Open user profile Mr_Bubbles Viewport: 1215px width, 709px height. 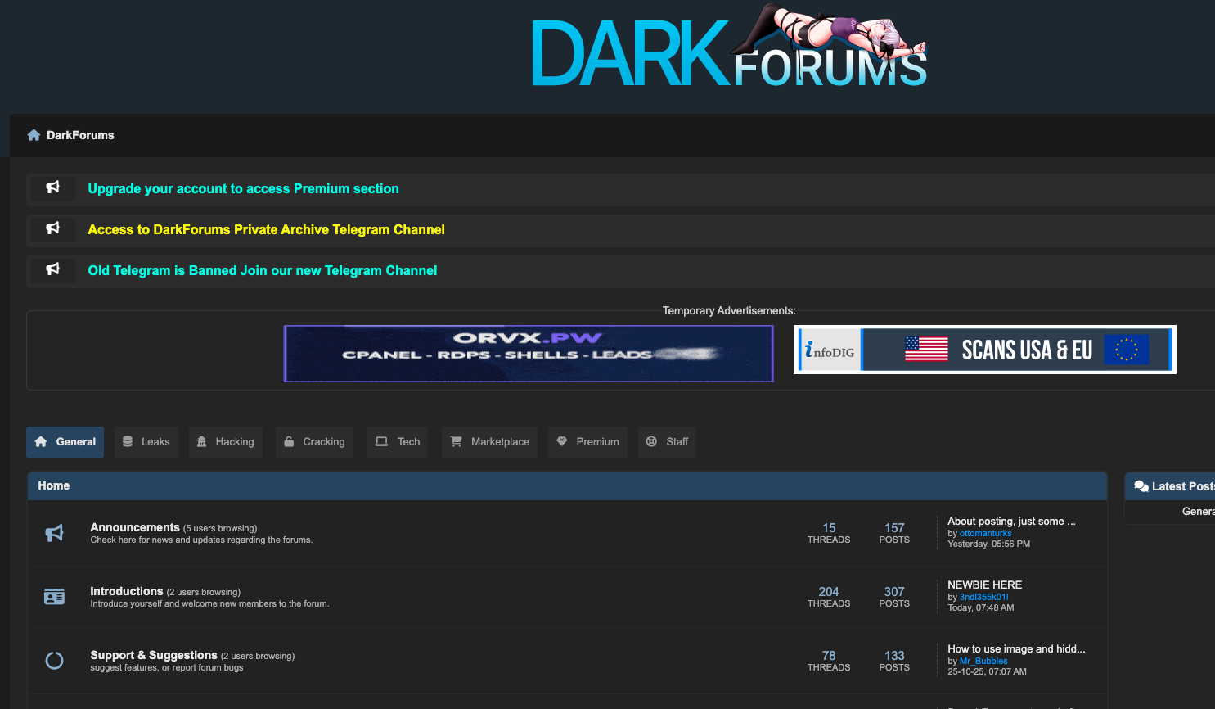[x=983, y=661]
